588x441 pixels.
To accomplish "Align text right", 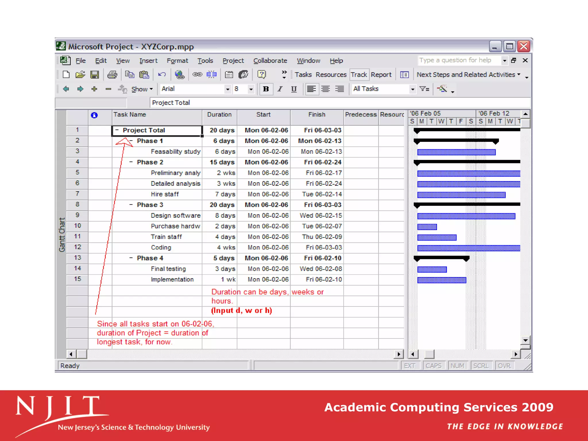I will 339,89.
